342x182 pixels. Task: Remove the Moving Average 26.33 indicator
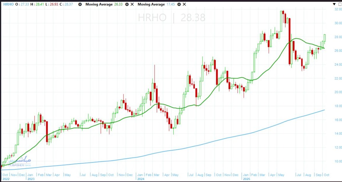[132, 4]
